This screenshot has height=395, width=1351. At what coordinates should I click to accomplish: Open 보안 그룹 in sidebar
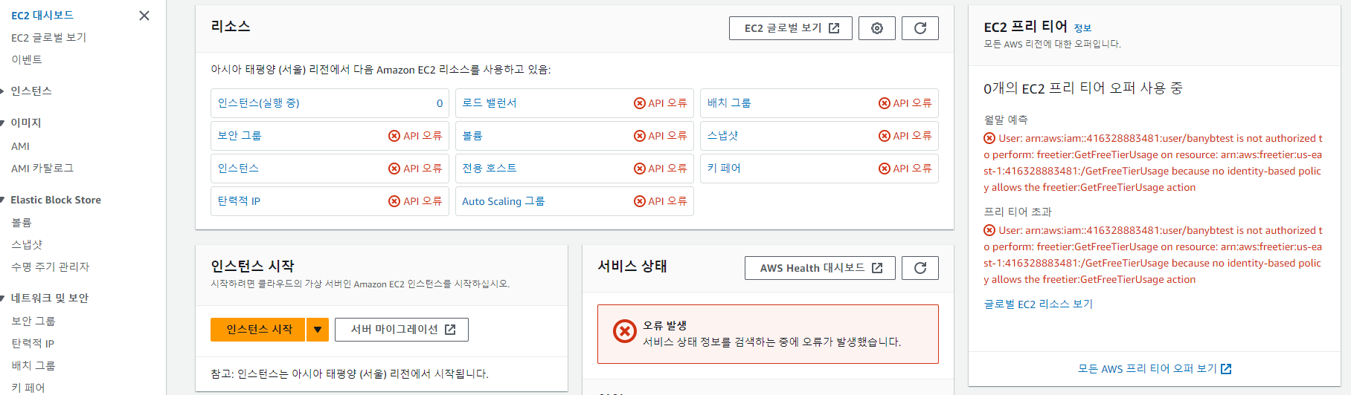(33, 321)
